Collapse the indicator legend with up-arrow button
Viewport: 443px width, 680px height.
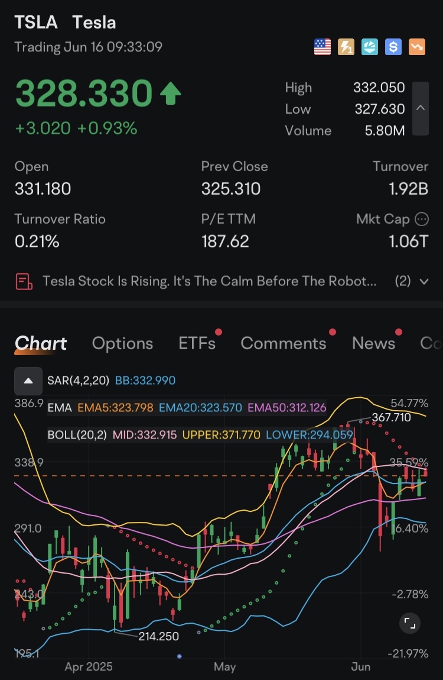coord(28,381)
